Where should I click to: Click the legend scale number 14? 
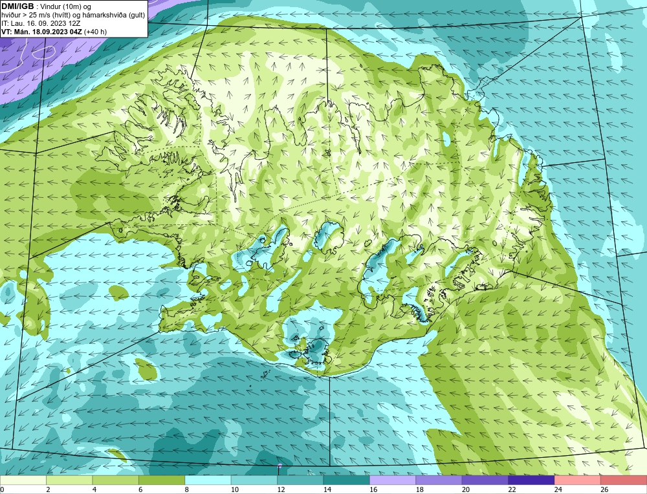(x=327, y=489)
